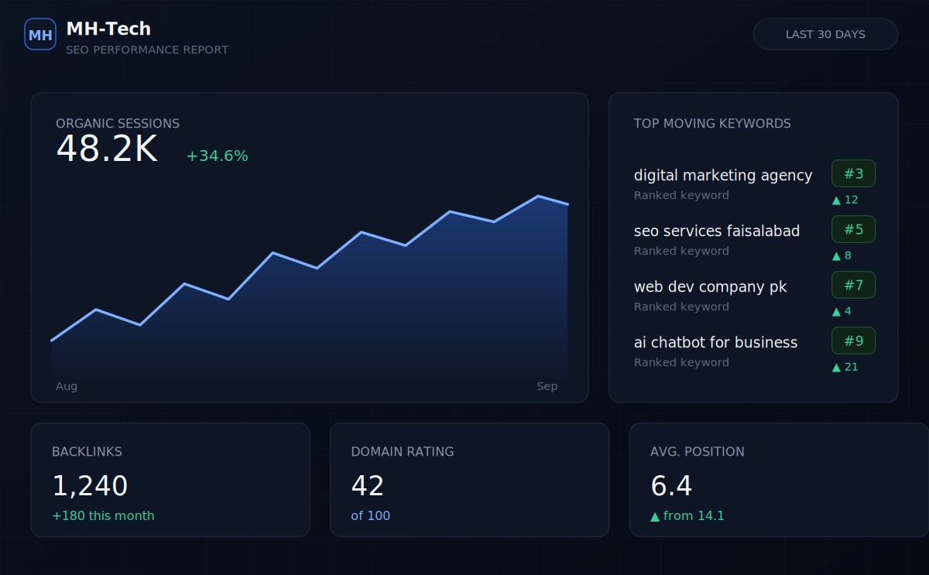
Task: Click the #3 rank badge
Action: 853,173
